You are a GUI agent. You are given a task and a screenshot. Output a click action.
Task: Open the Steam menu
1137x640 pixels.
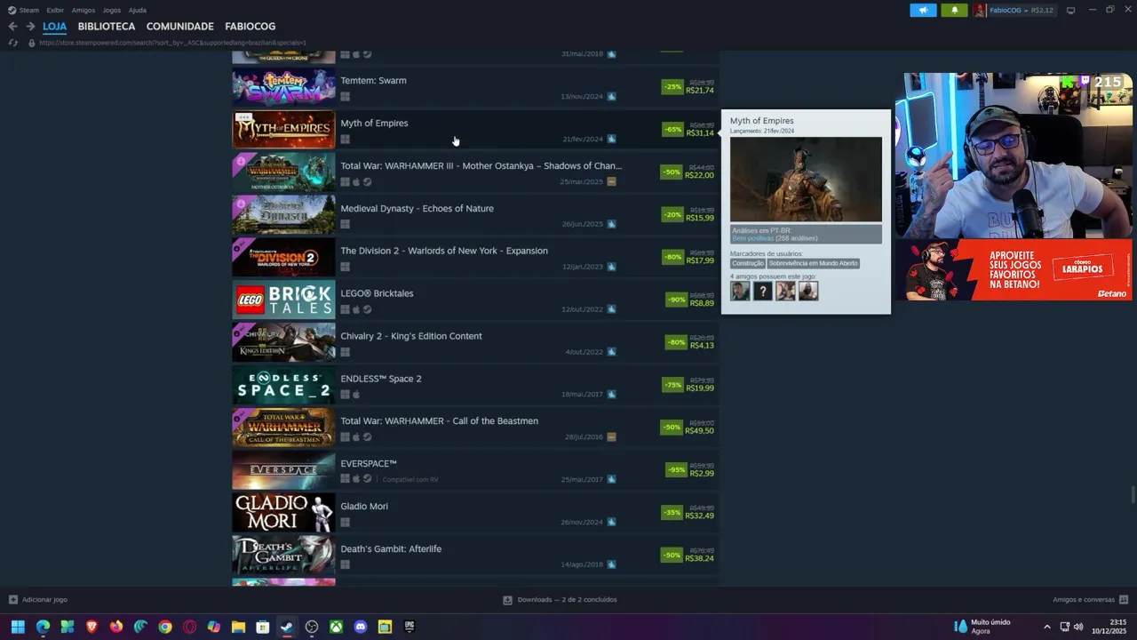point(29,10)
